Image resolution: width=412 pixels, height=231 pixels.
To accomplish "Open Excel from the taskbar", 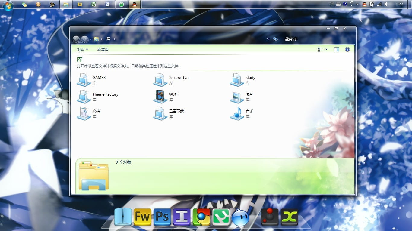I will (x=93, y=5).
